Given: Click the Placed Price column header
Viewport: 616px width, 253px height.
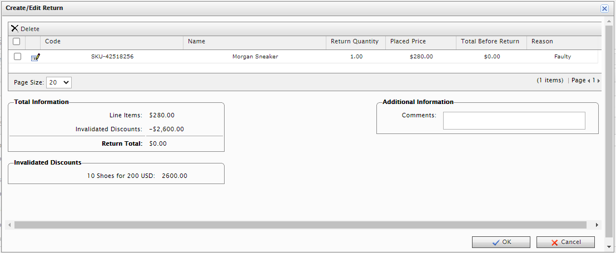Looking at the screenshot, I should tap(408, 42).
